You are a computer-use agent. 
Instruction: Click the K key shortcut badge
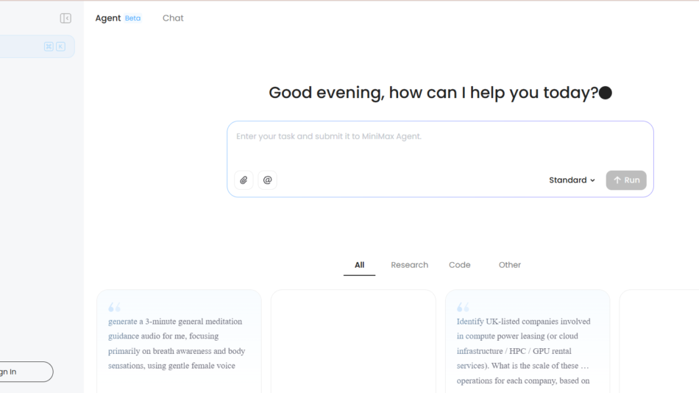(60, 46)
